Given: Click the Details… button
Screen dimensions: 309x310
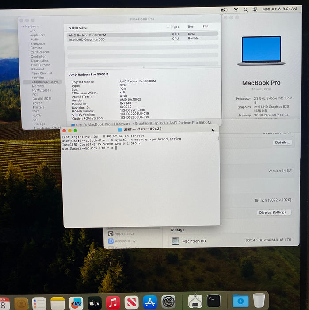Looking at the screenshot, I should tap(282, 143).
